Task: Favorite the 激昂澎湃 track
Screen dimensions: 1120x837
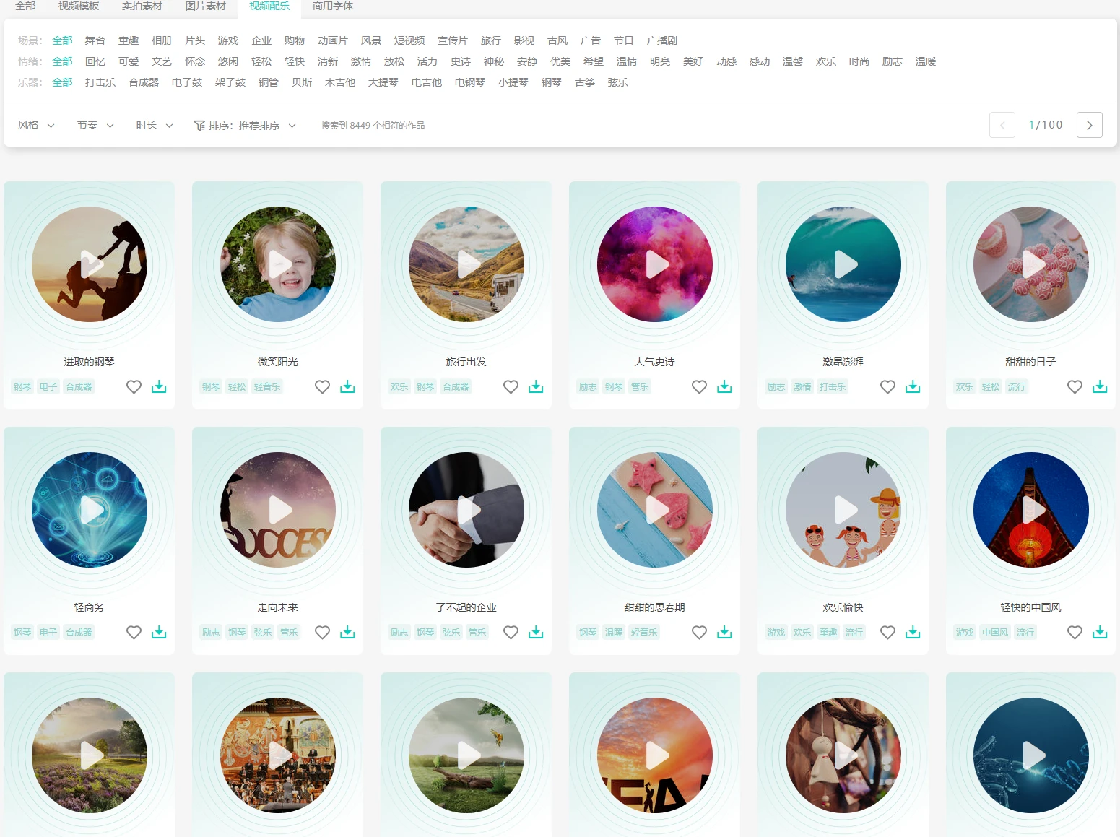Action: [887, 387]
